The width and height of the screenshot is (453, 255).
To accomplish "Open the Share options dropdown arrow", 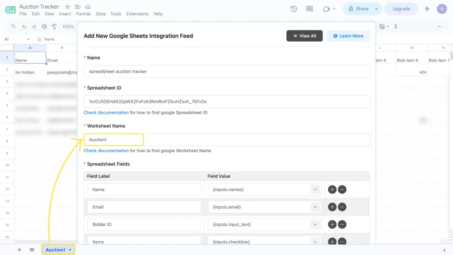I will point(376,9).
